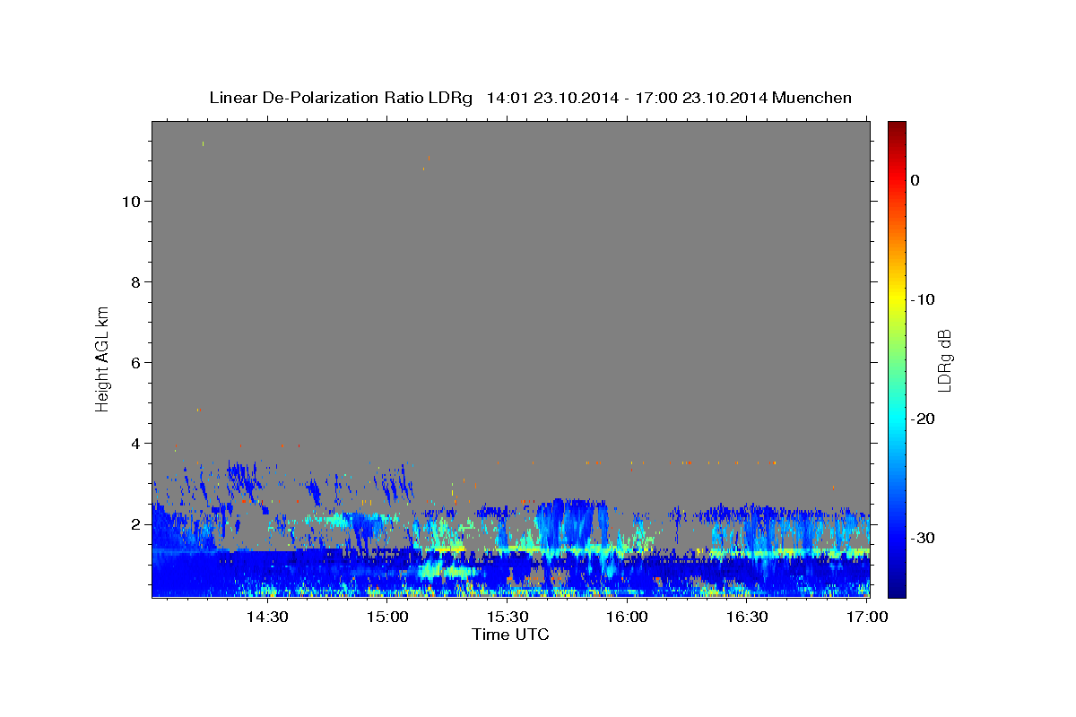1076x717 pixels.
Task: Click the 15:00 time tick label
Action: pos(387,617)
